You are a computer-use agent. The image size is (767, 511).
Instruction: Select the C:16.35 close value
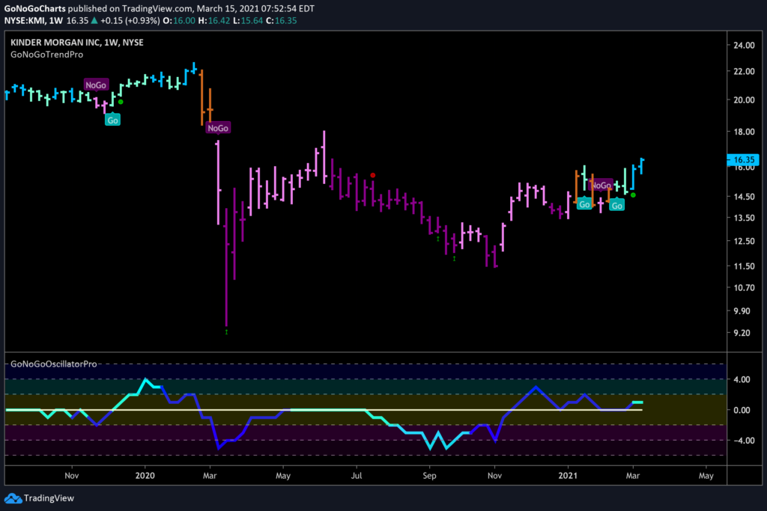click(282, 20)
